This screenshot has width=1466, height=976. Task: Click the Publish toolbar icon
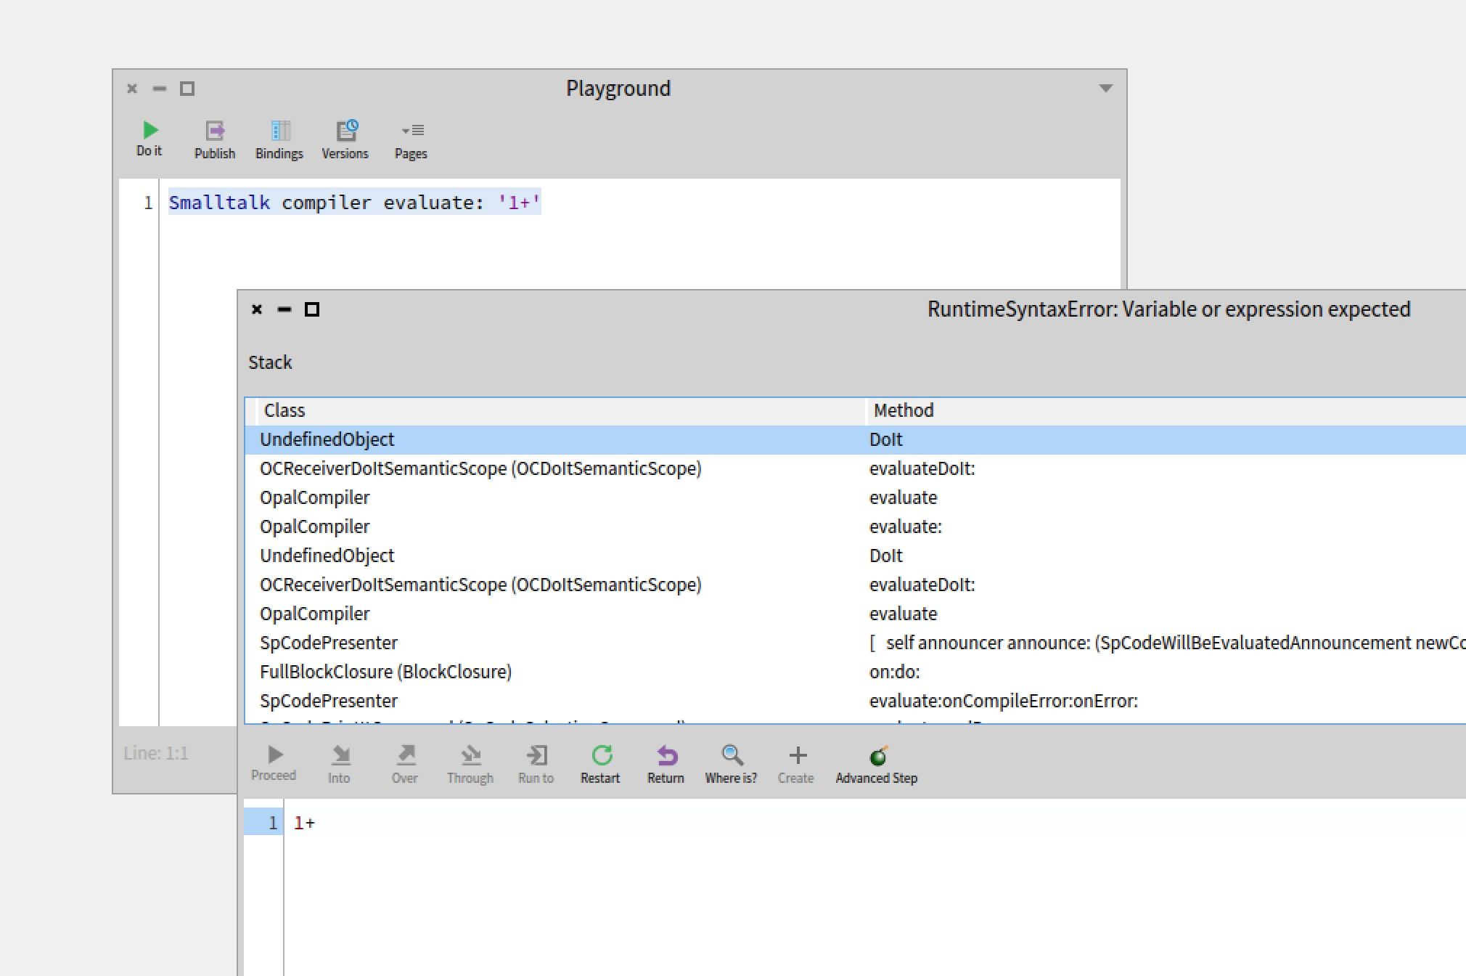(x=215, y=139)
